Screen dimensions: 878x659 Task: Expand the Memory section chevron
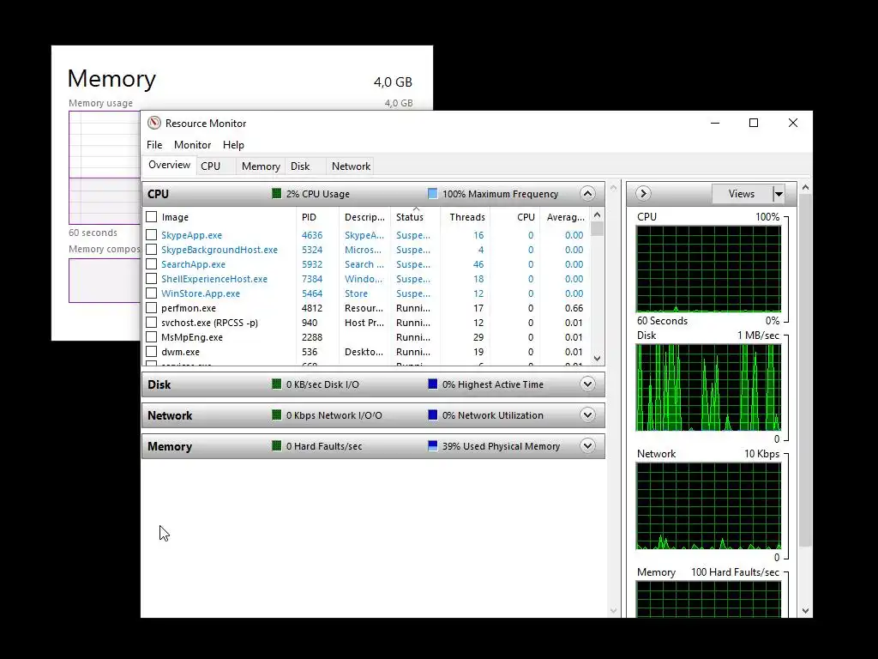pos(587,446)
